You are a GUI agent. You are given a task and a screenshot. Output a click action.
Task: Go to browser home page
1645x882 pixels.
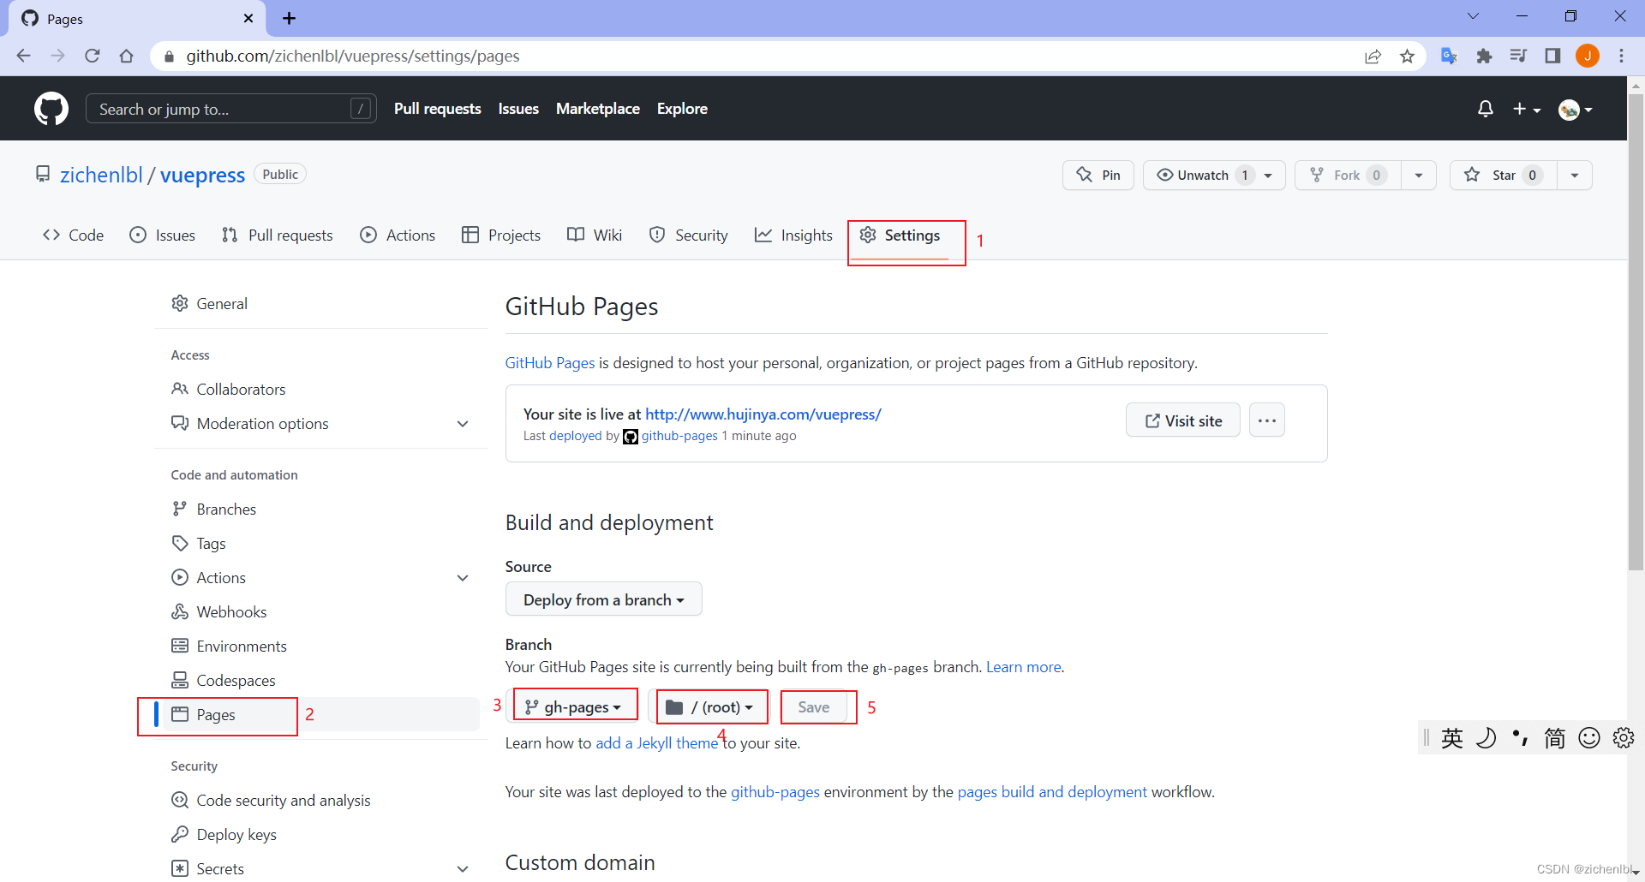(x=127, y=56)
